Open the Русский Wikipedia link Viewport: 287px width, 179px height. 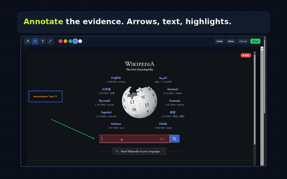pyautogui.click(x=104, y=101)
